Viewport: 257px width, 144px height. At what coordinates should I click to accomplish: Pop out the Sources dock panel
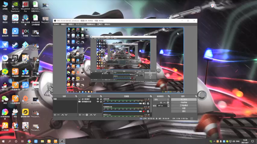(x=101, y=96)
